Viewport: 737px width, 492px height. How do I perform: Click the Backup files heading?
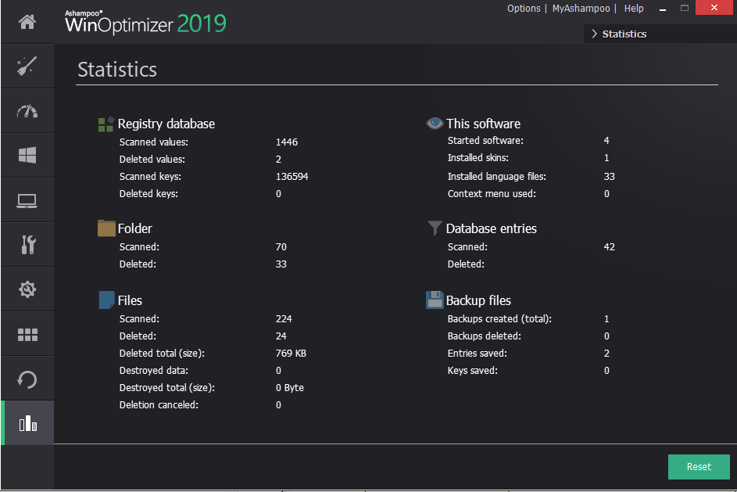coord(478,300)
